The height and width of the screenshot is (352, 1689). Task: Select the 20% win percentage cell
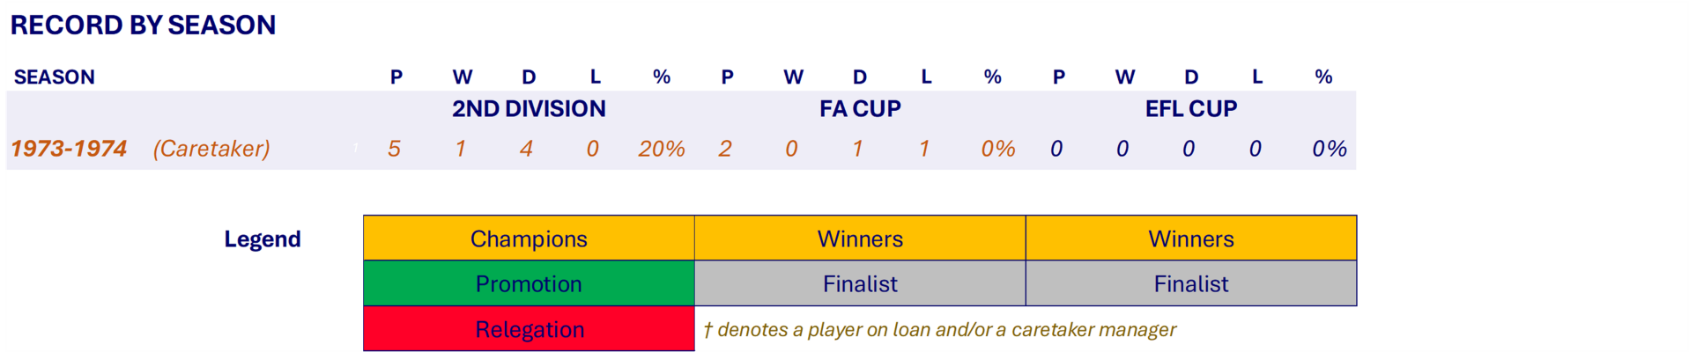(x=662, y=149)
